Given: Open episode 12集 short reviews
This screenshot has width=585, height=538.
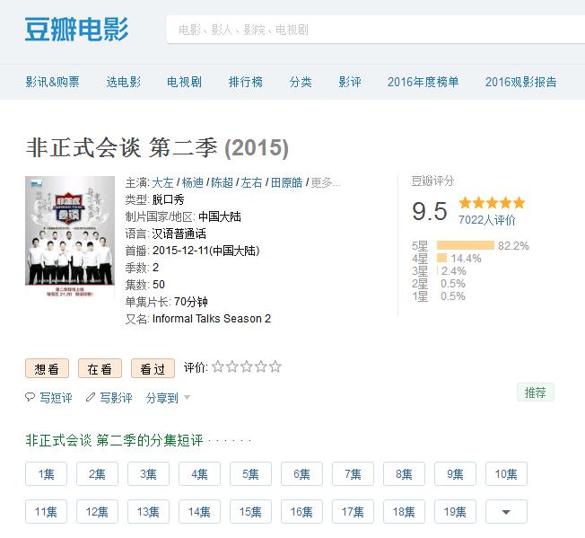Looking at the screenshot, I should (98, 511).
